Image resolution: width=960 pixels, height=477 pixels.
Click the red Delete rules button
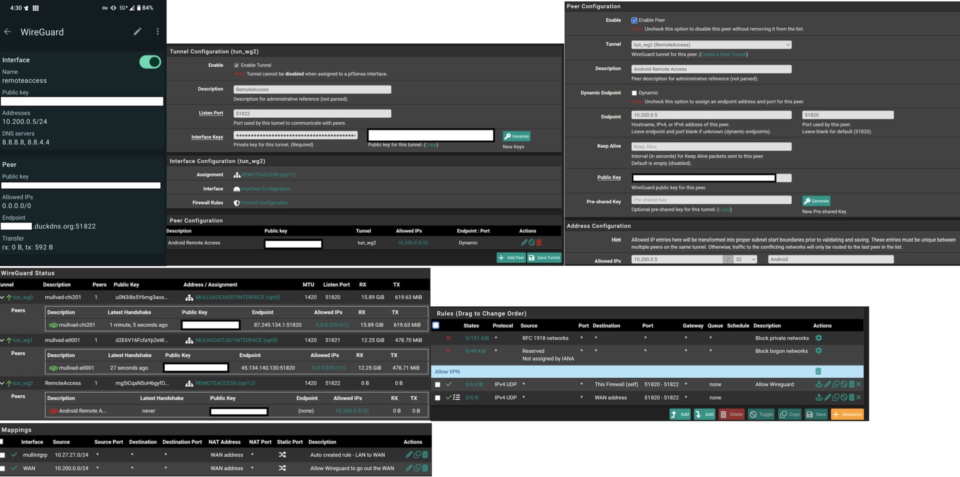click(731, 414)
